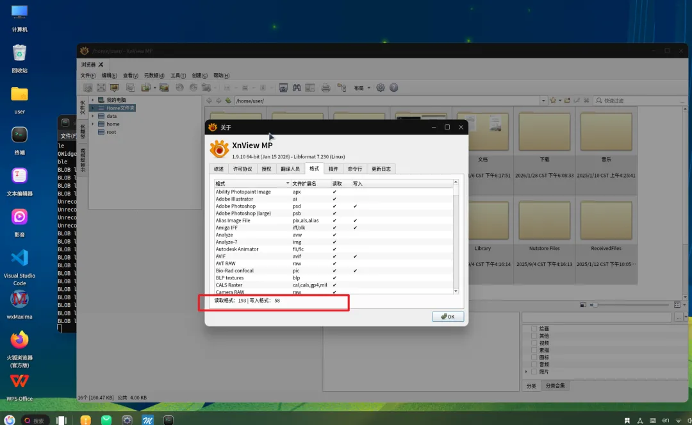Click the settings gear toolbar icon
This screenshot has height=425, width=692.
(x=381, y=88)
